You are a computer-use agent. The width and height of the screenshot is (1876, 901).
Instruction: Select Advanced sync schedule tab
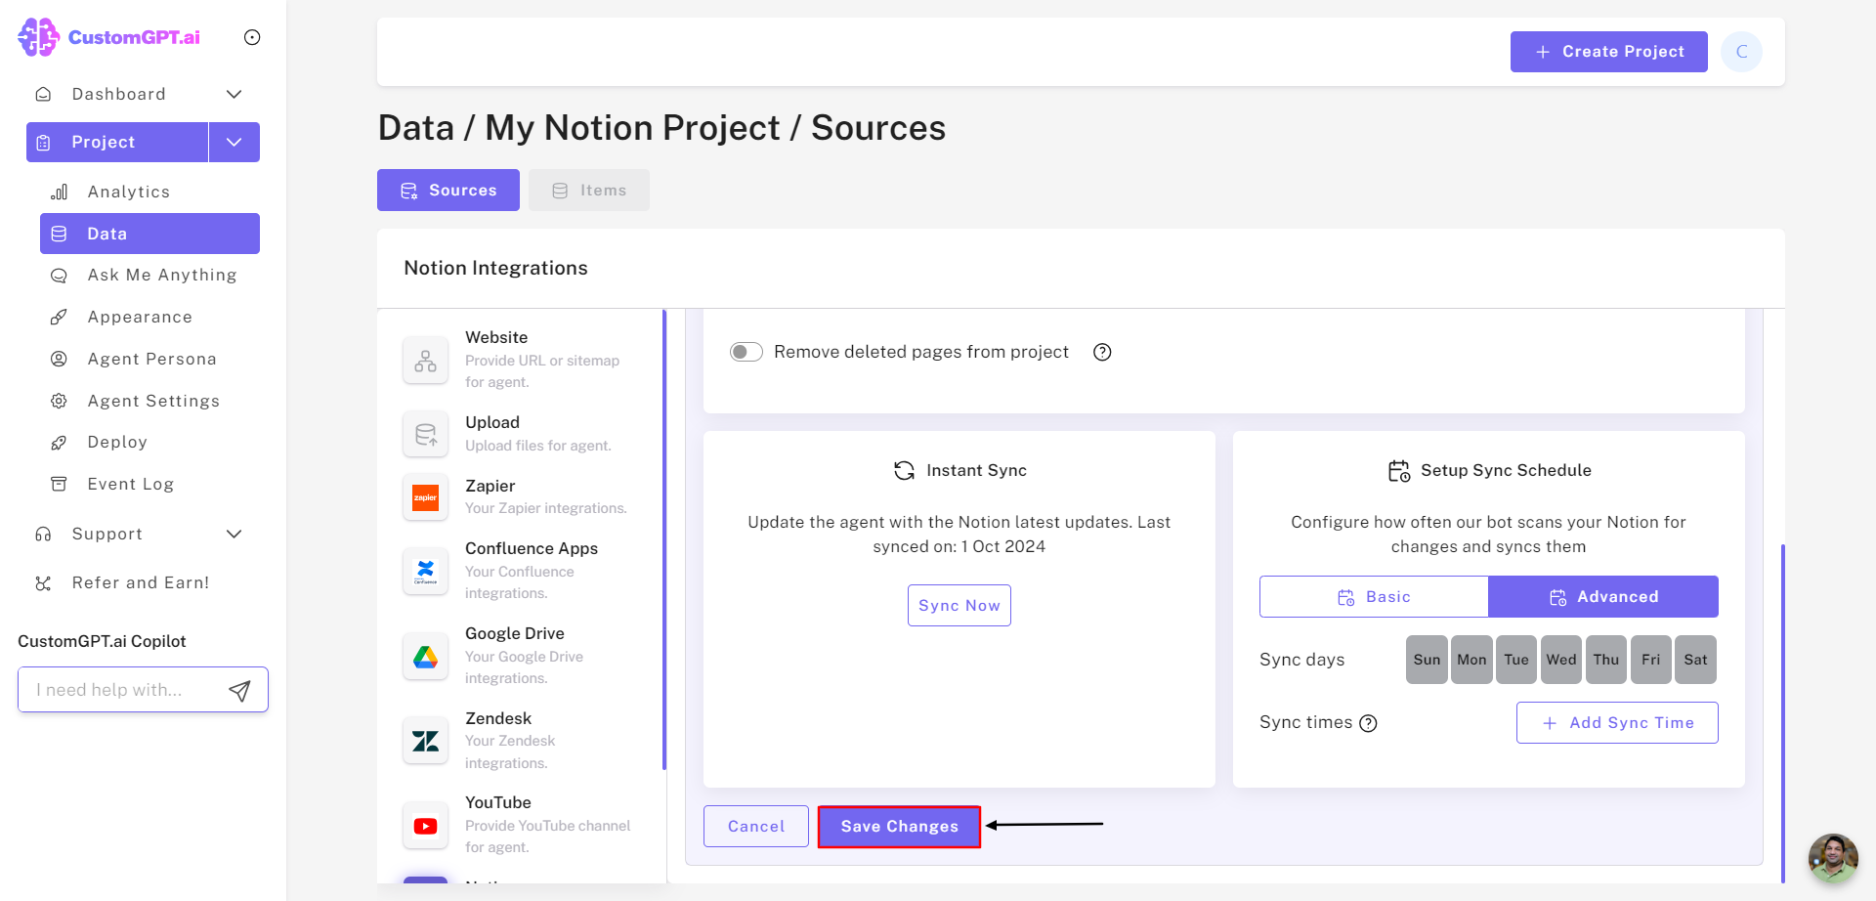pyautogui.click(x=1603, y=597)
